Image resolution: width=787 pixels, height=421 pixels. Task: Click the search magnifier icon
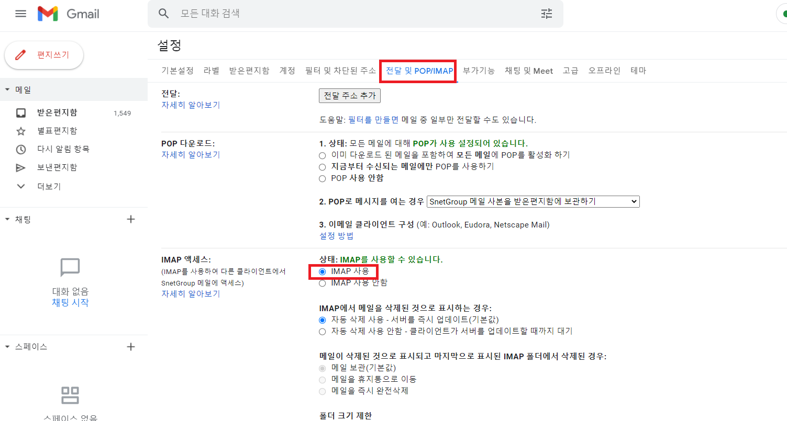pyautogui.click(x=164, y=14)
